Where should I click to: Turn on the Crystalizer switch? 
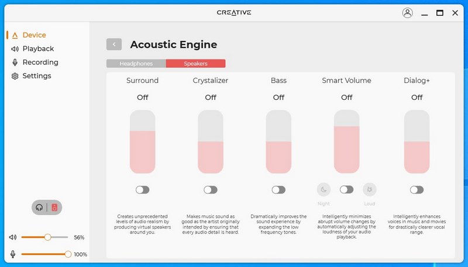coord(211,190)
